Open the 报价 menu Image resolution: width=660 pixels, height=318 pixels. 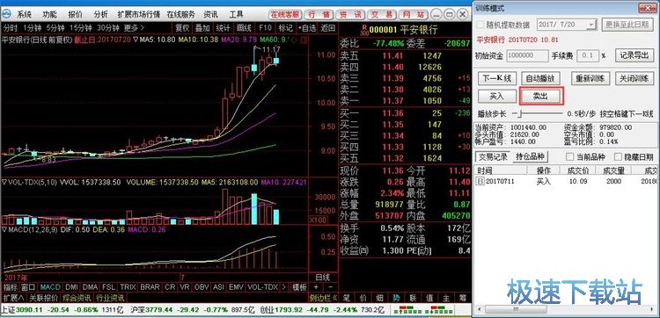coord(75,14)
